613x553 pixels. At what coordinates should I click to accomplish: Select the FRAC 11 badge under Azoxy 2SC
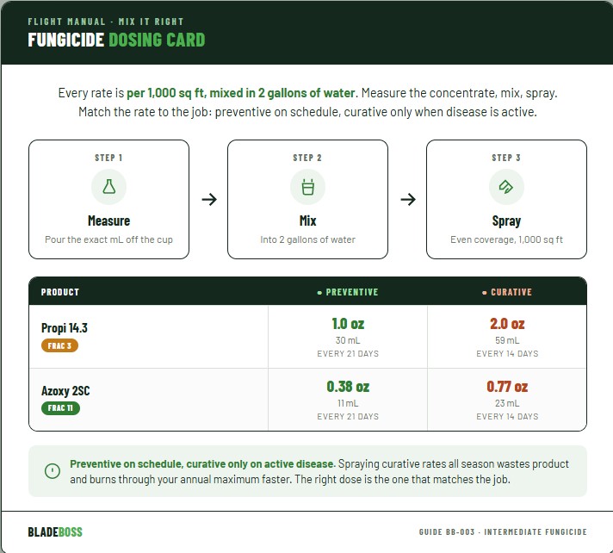pyautogui.click(x=60, y=408)
